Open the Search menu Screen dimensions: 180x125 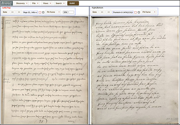pos(60,3)
